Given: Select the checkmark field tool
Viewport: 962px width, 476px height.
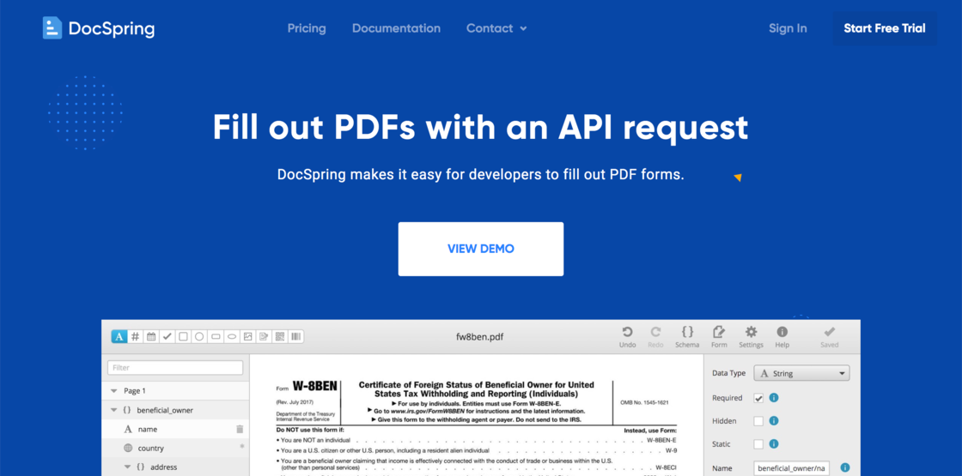Looking at the screenshot, I should click(167, 336).
